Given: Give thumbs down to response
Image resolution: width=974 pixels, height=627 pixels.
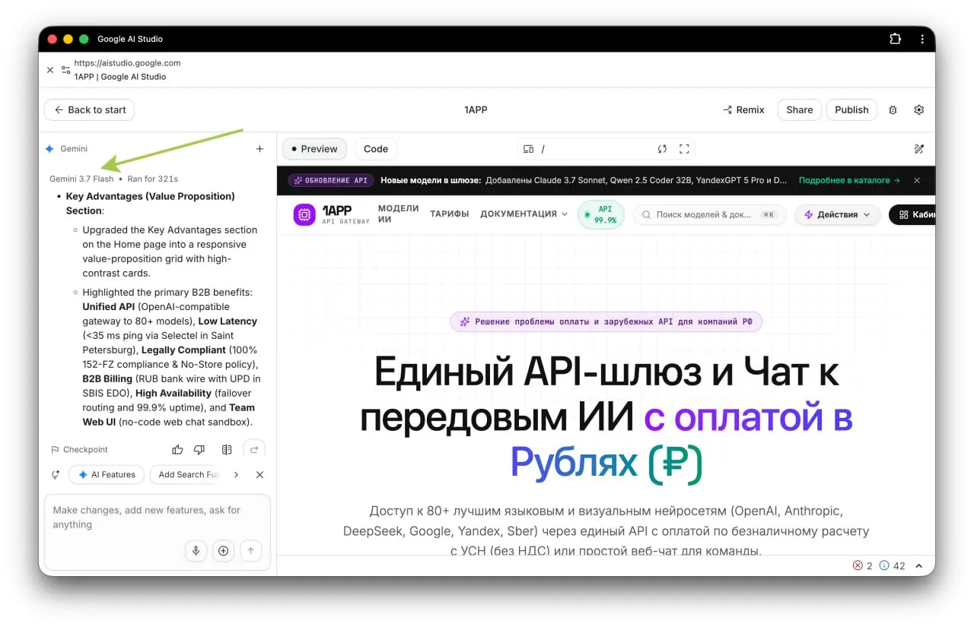Looking at the screenshot, I should click(x=199, y=449).
